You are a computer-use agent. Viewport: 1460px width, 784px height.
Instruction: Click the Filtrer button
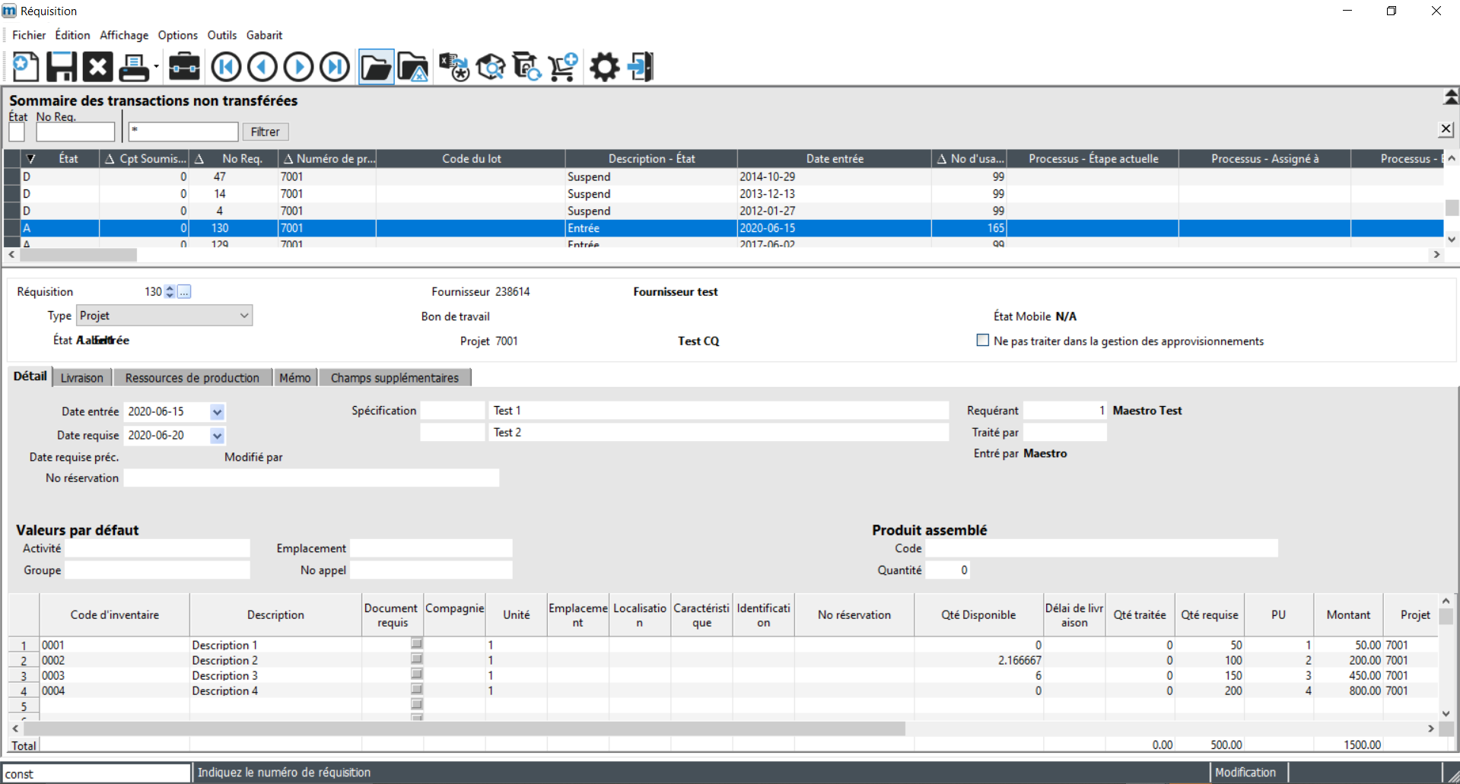pos(265,132)
